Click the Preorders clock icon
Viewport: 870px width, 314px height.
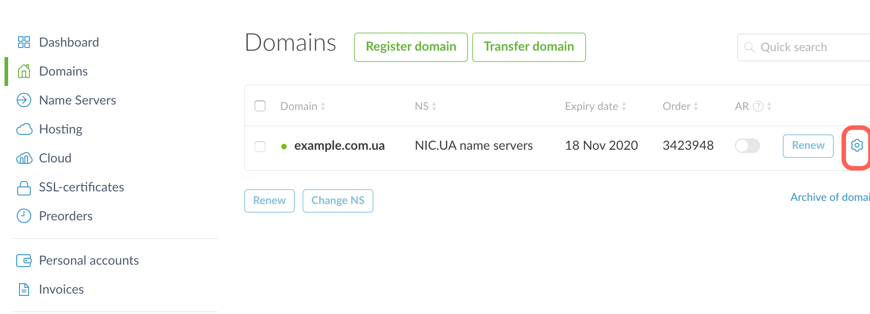click(x=24, y=216)
